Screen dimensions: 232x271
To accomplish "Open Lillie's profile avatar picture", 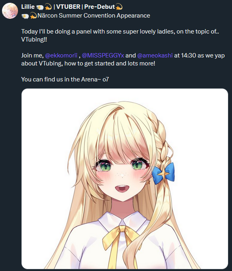I will (x=10, y=11).
